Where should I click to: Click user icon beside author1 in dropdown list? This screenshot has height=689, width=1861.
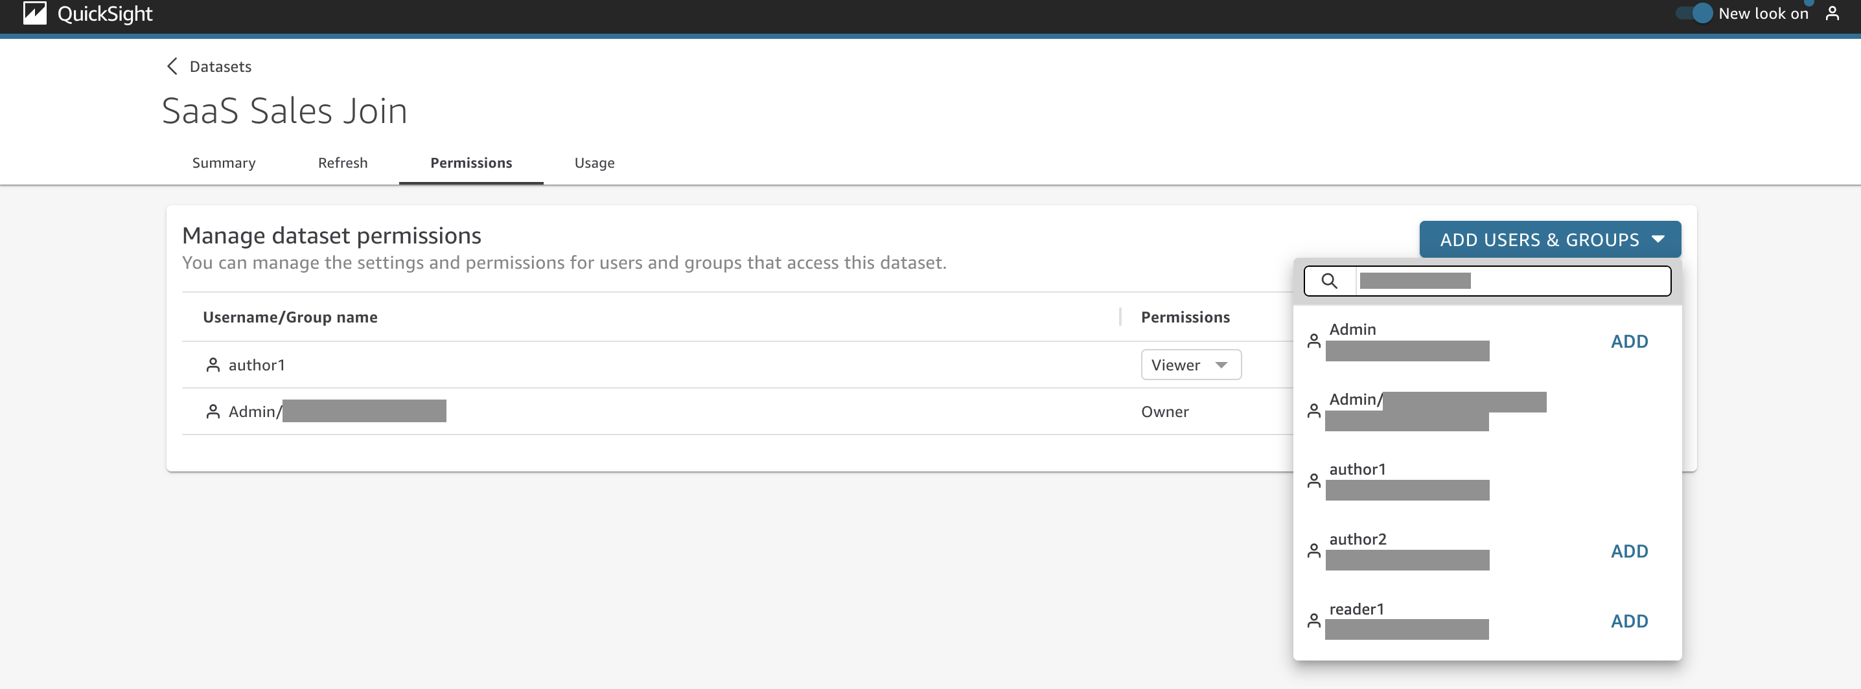point(1314,481)
